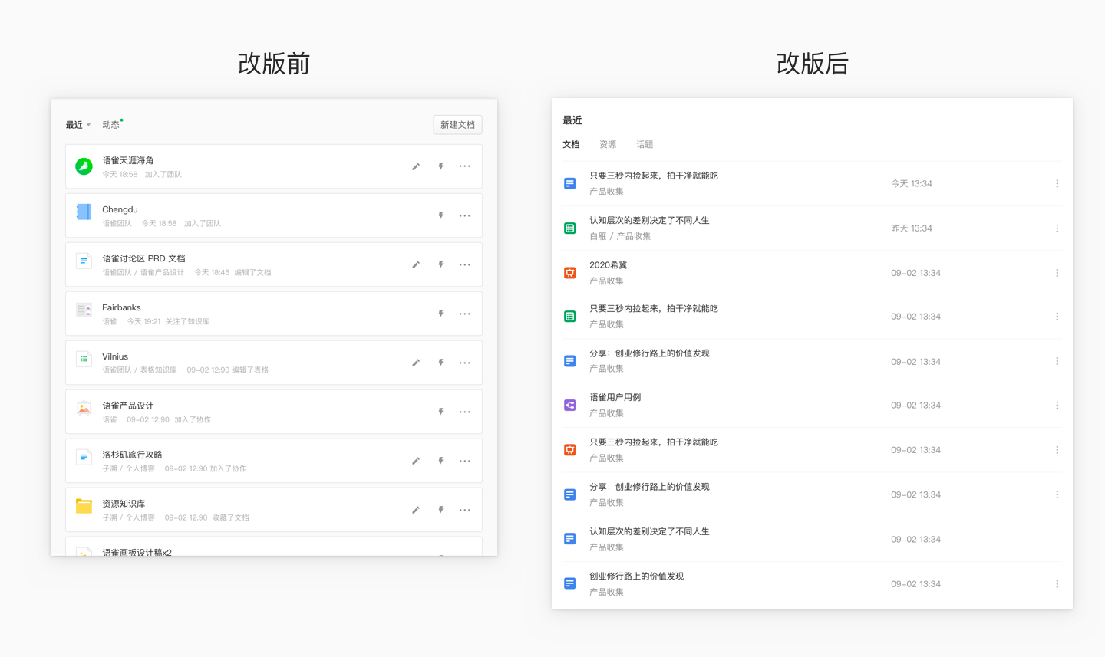Screen dimensions: 1105x657
Task: Open the Vilnius entry title
Action: [x=115, y=356]
